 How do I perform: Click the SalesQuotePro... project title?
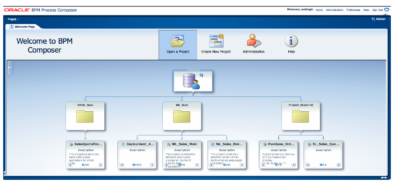pyautogui.click(x=88, y=144)
